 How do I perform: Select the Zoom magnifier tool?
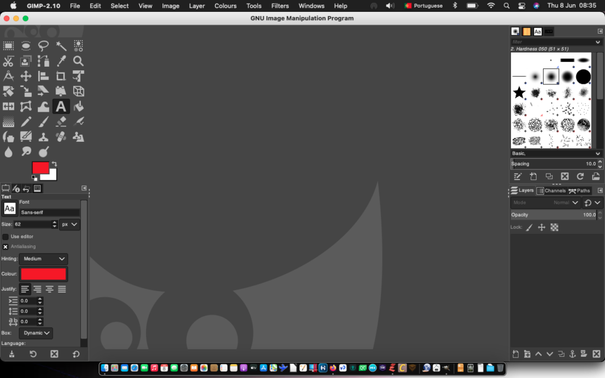pos(79,61)
